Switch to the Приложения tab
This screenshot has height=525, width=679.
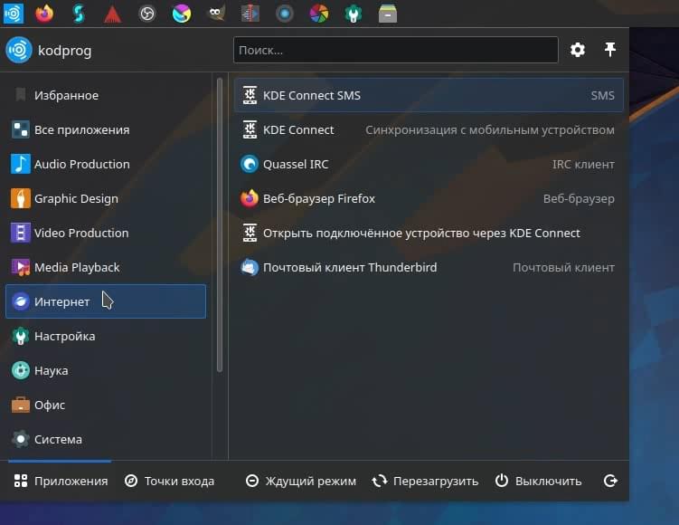point(61,481)
